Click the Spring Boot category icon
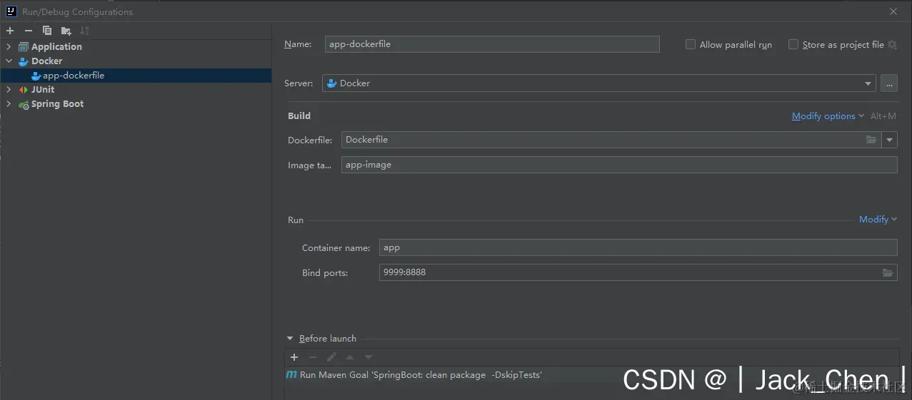Image resolution: width=912 pixels, height=400 pixels. (x=24, y=104)
